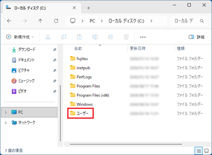Unpin Downloads using its pin icon
The height and width of the screenshot is (155, 212).
(55, 50)
